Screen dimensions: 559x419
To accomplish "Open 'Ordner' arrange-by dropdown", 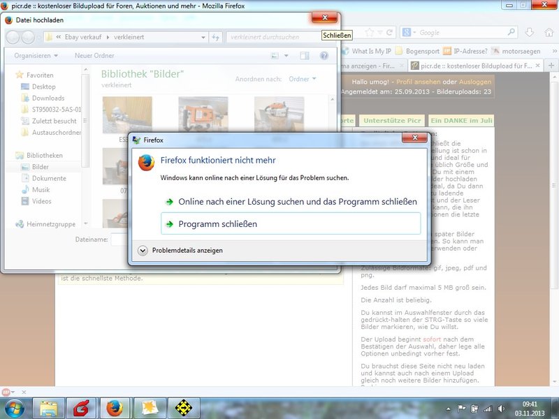I will click(x=303, y=79).
